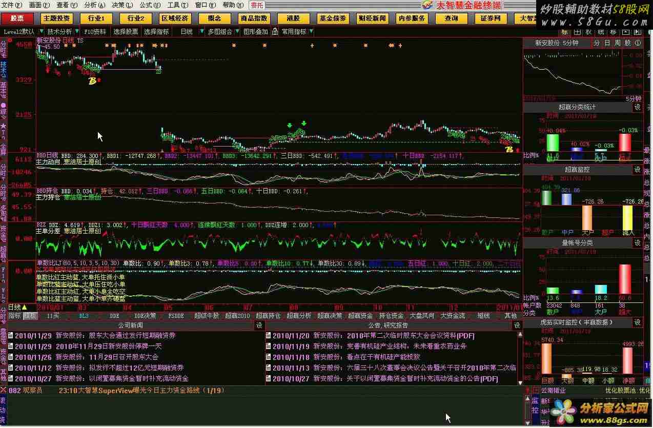This screenshot has height=428, width=653.
Task: Click the 日线 period arrow below chart
Action: pyautogui.click(x=24, y=307)
